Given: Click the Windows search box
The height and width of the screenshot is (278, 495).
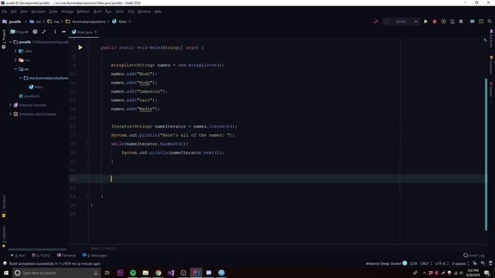Looking at the screenshot, I should point(56,273).
